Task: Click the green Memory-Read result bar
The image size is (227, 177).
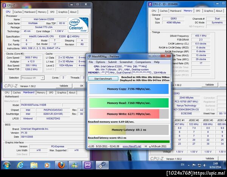Action: click(x=129, y=103)
